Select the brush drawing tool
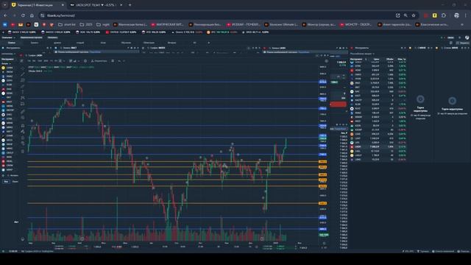Viewport: 471px width, 265px height. (x=23, y=86)
